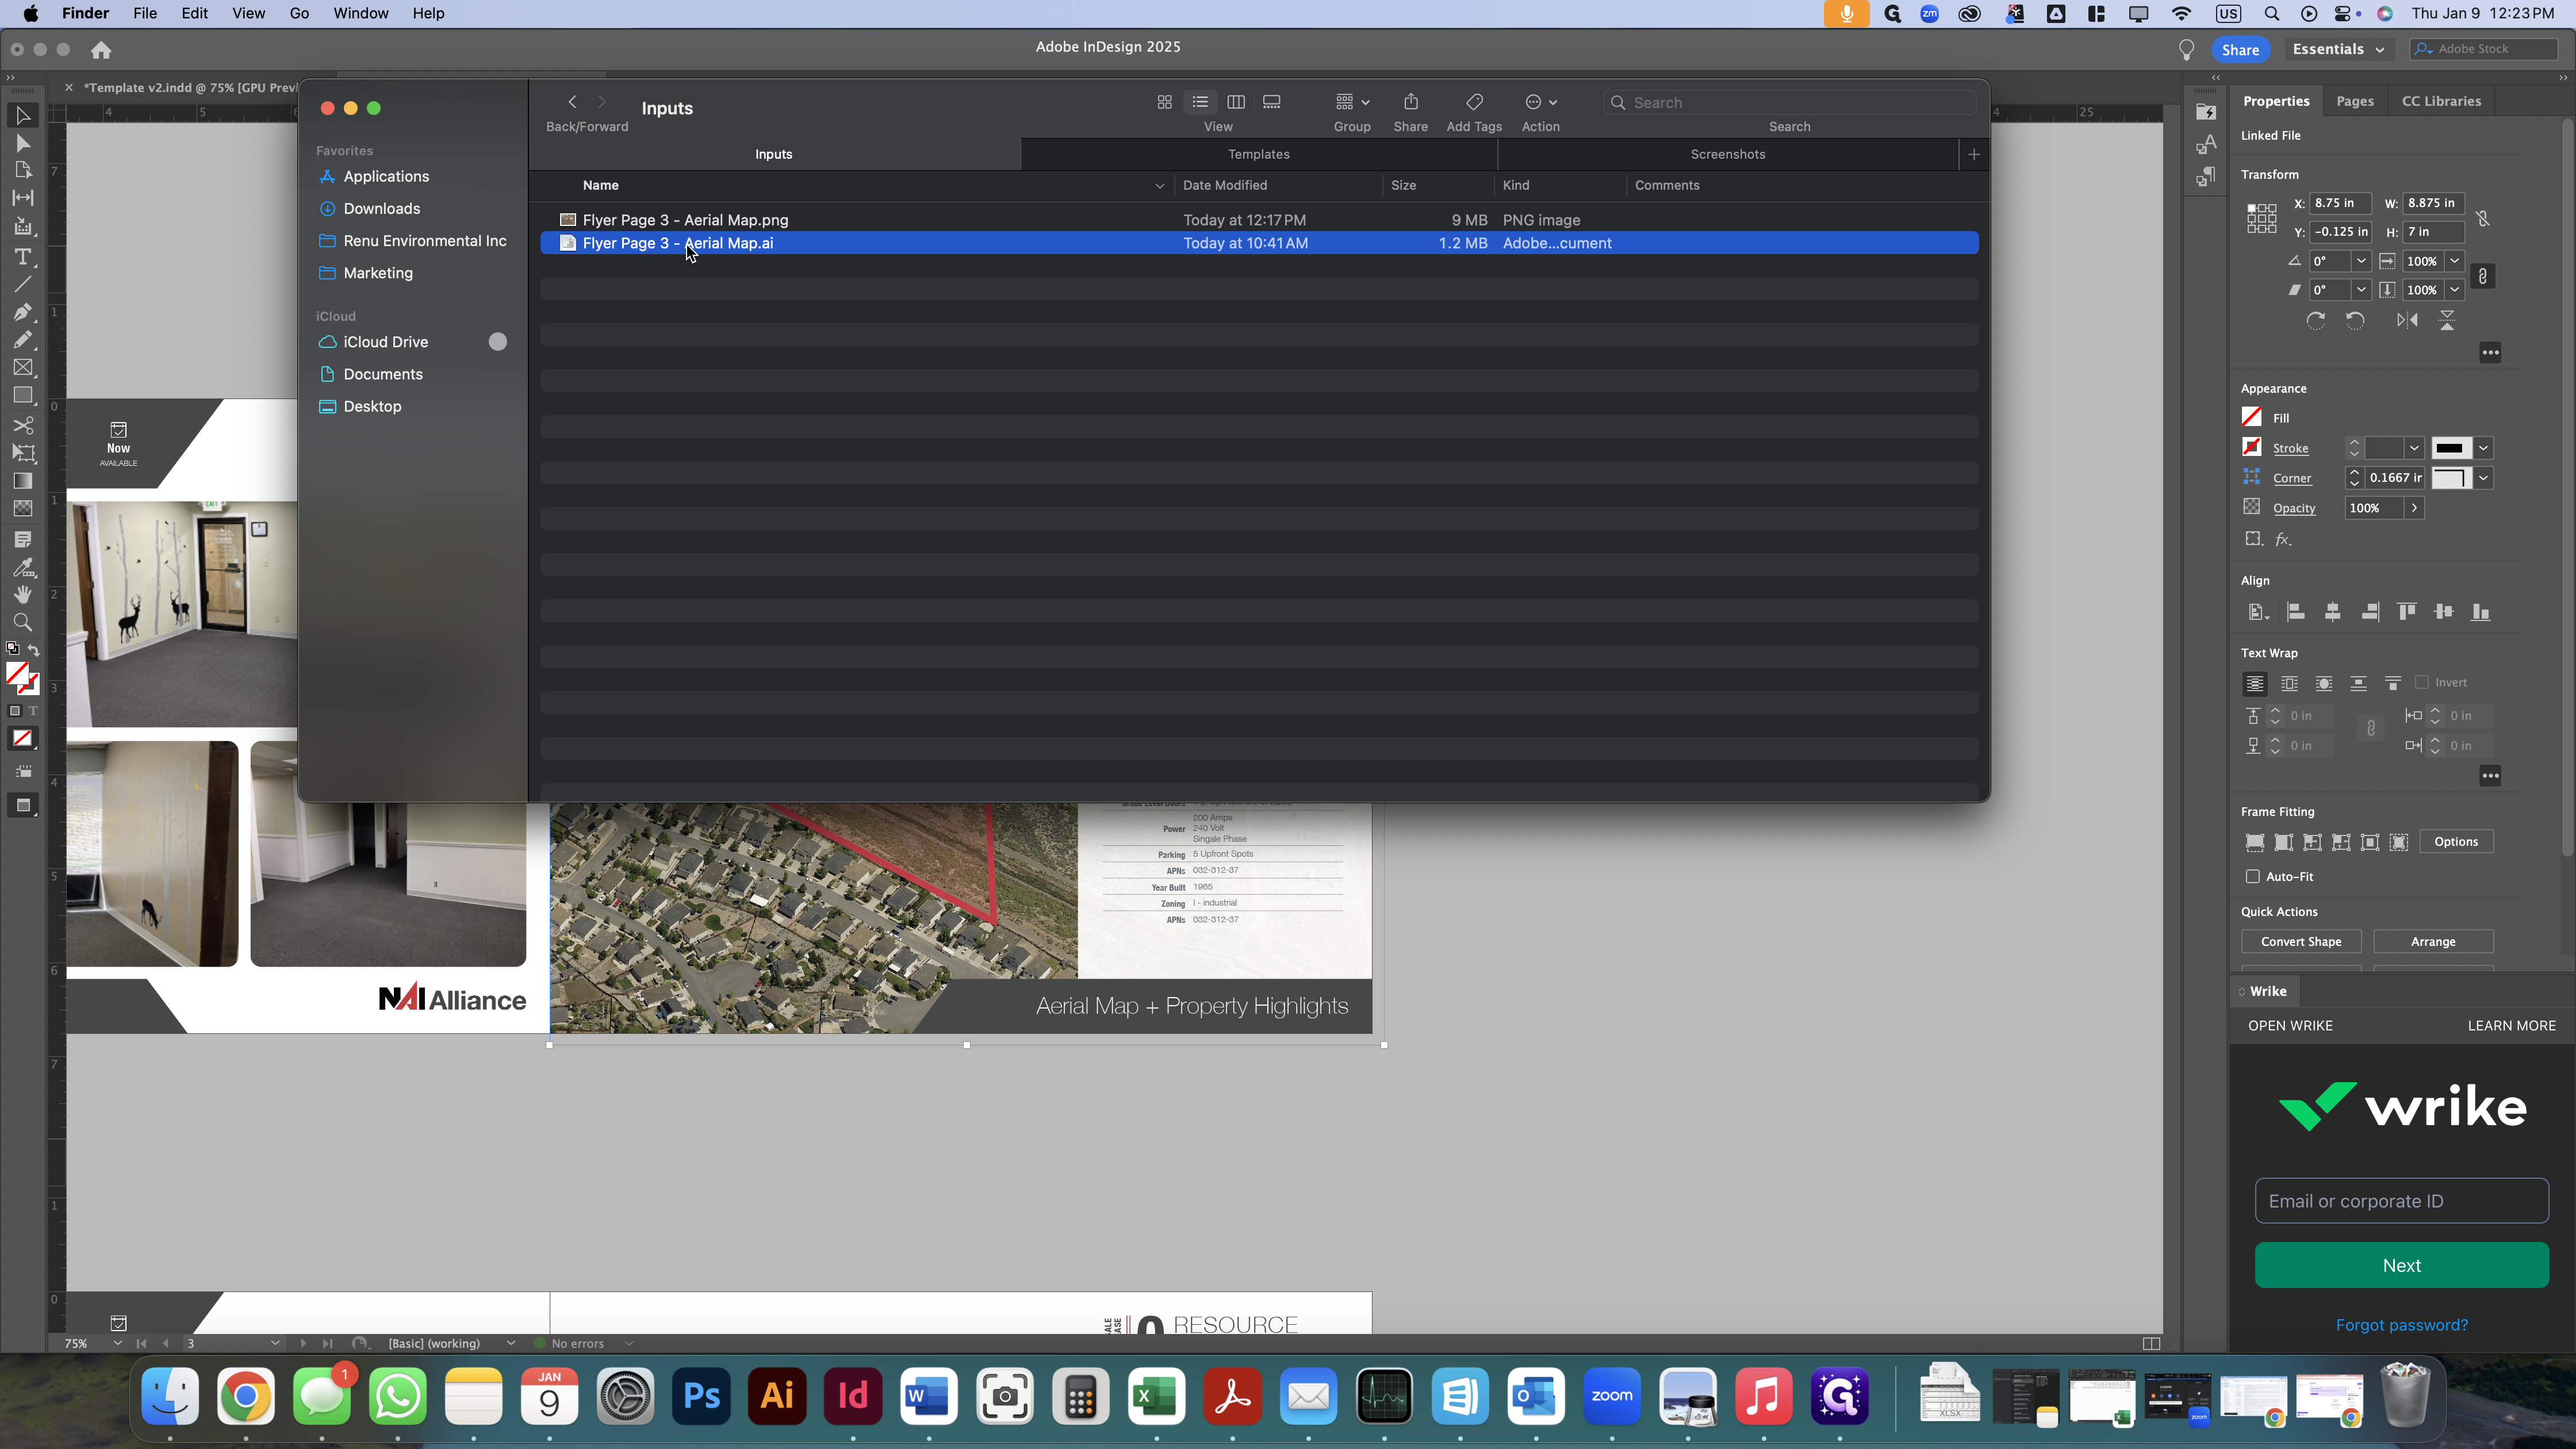Select the Type tool
2576x1449 pixels.
coord(23,257)
